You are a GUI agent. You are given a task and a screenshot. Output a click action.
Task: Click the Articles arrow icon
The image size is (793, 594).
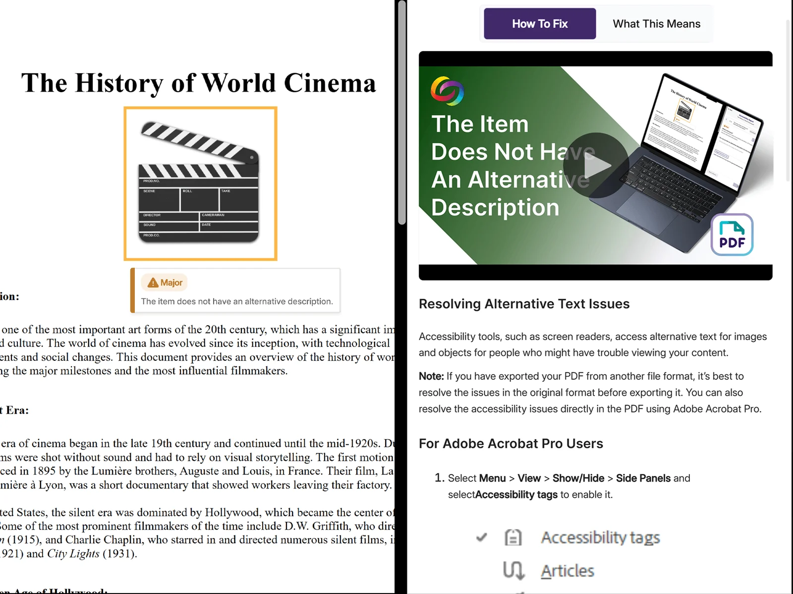pos(513,570)
